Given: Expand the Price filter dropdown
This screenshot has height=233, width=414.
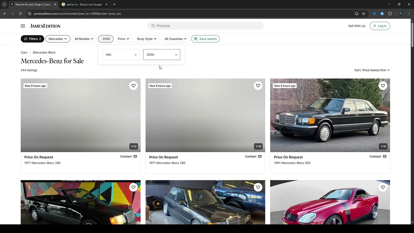Looking at the screenshot, I should pyautogui.click(x=123, y=39).
